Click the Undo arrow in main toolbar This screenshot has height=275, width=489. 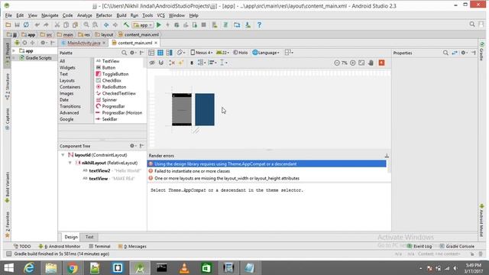pyautogui.click(x=37, y=25)
